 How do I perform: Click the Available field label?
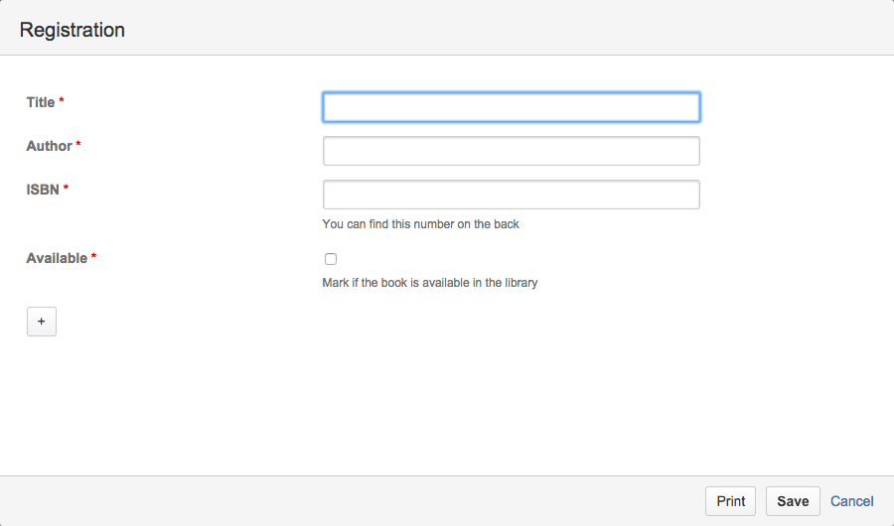click(x=57, y=258)
